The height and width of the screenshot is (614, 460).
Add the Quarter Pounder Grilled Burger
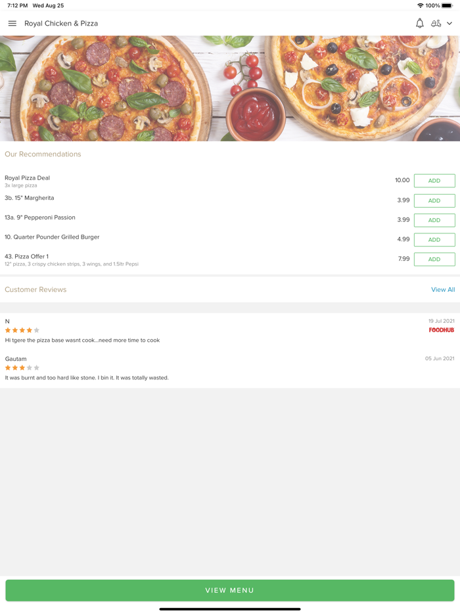[434, 239]
